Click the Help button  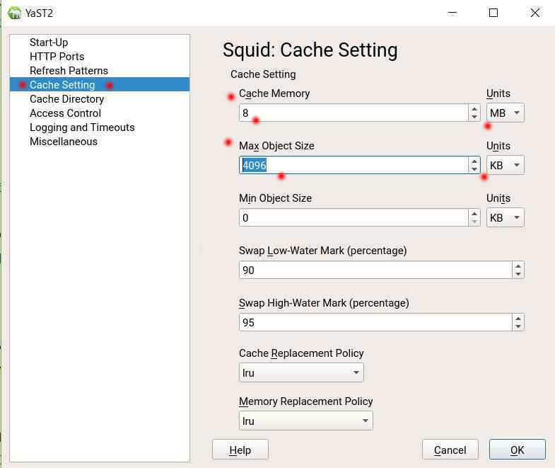(x=240, y=450)
